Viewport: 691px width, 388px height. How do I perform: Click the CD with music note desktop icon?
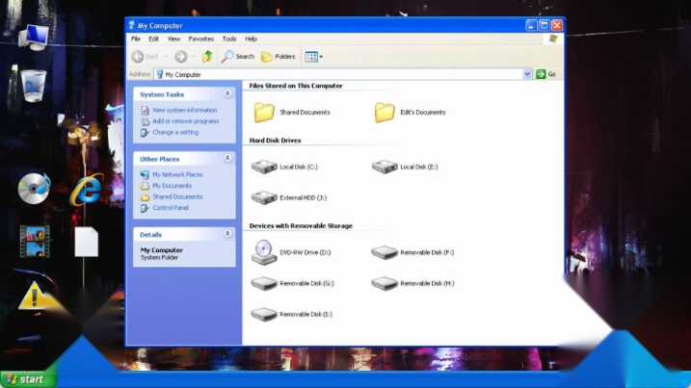(35, 189)
